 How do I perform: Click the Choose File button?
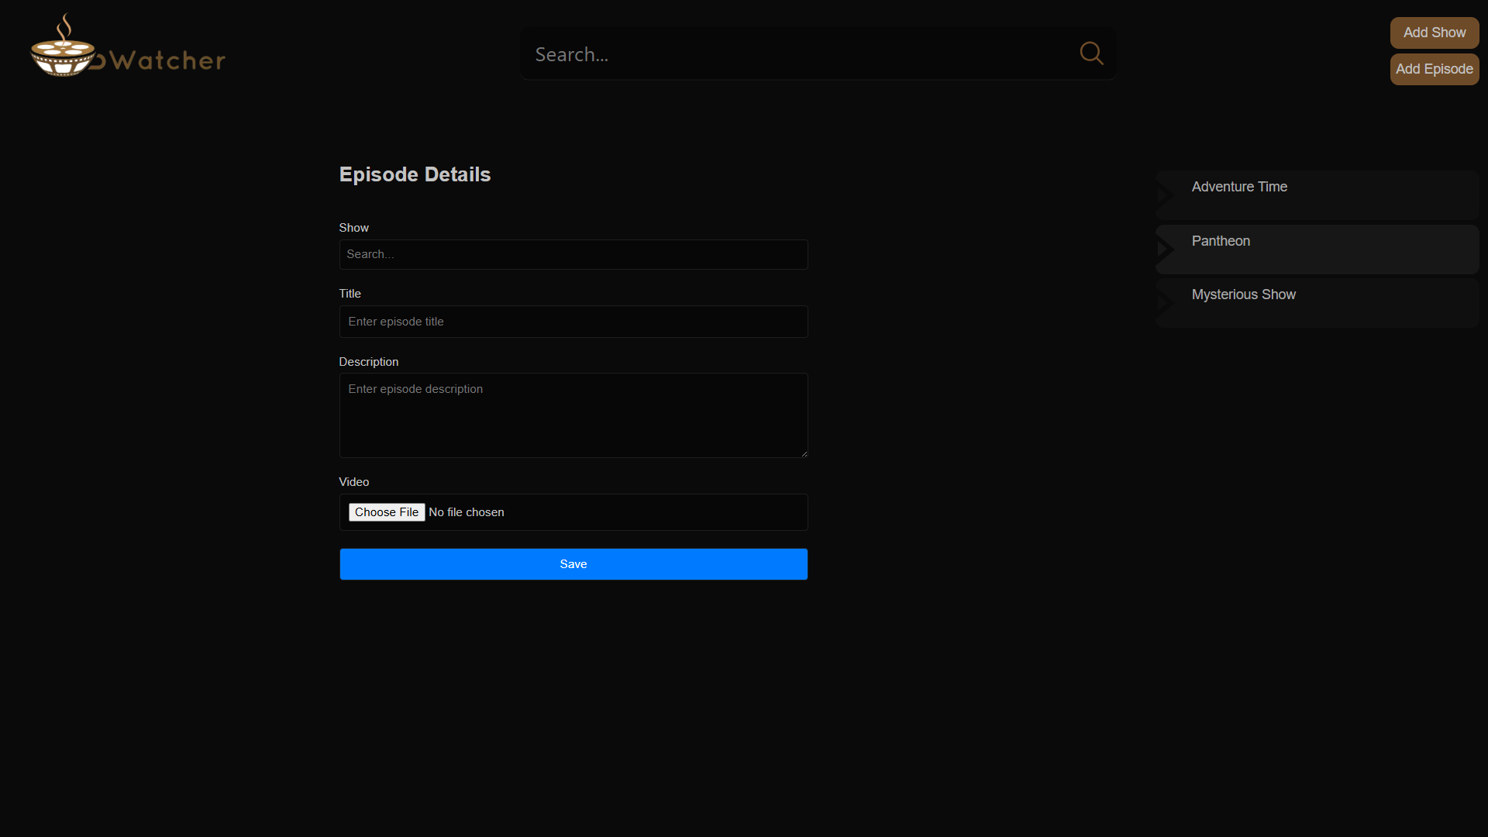pos(386,512)
